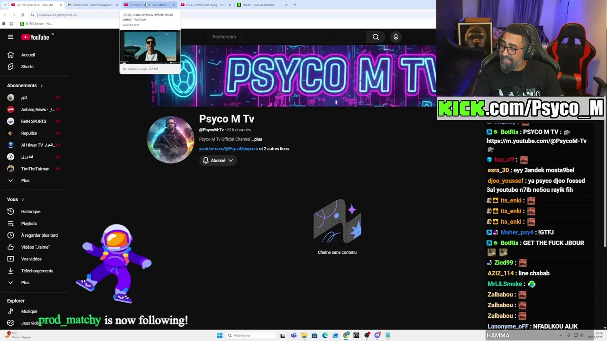This screenshot has width=607, height=341.
Task: Click the YouTube Rechercher search field
Action: 287,37
